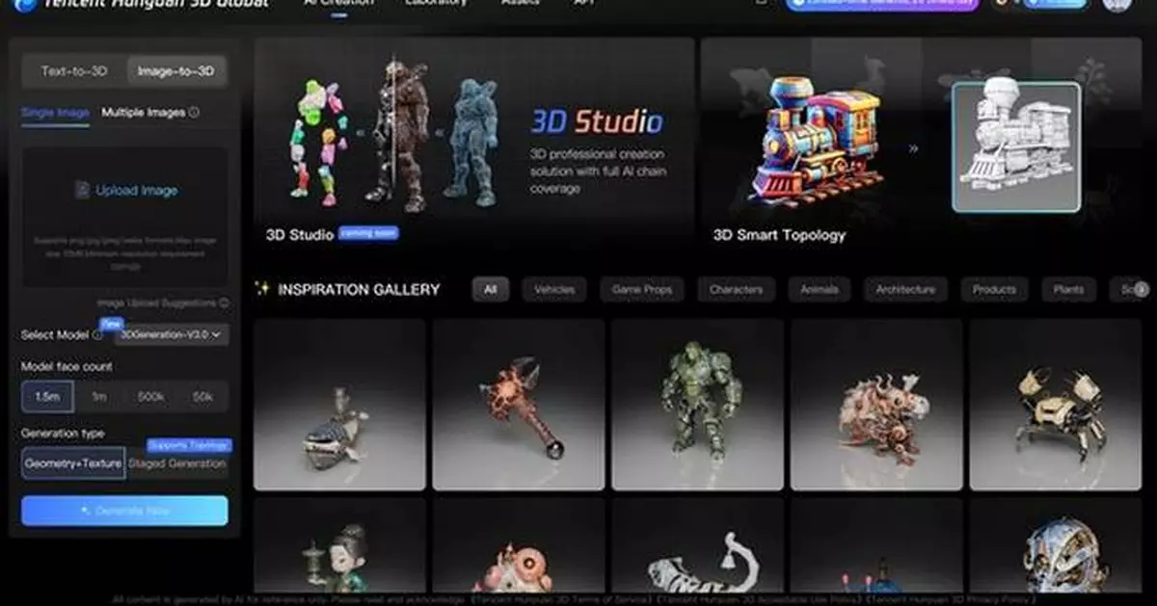This screenshot has width=1157, height=606.
Task: Click the right arrow to reveal more gallery categories
Action: pos(1144,289)
